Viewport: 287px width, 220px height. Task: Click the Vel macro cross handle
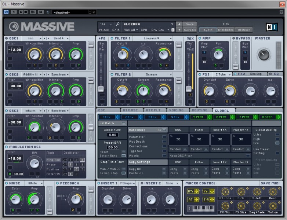point(212,191)
